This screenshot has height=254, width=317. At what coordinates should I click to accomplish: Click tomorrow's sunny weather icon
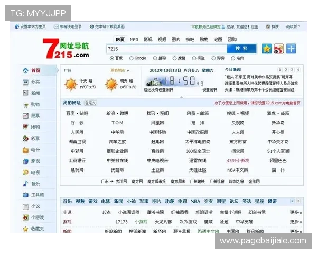(x=111, y=84)
